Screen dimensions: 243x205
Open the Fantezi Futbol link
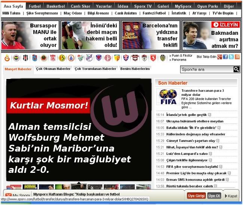154,13
